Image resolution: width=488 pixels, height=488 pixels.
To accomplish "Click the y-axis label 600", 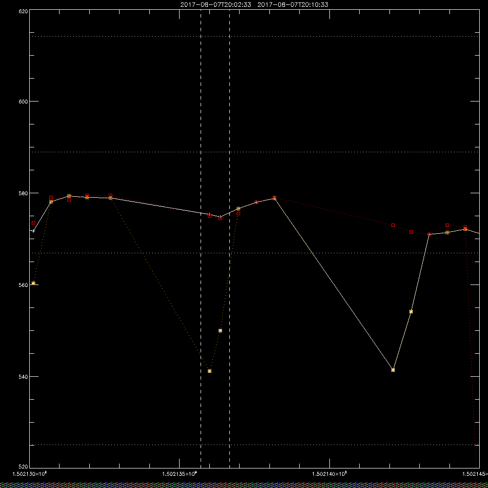I will click(23, 102).
